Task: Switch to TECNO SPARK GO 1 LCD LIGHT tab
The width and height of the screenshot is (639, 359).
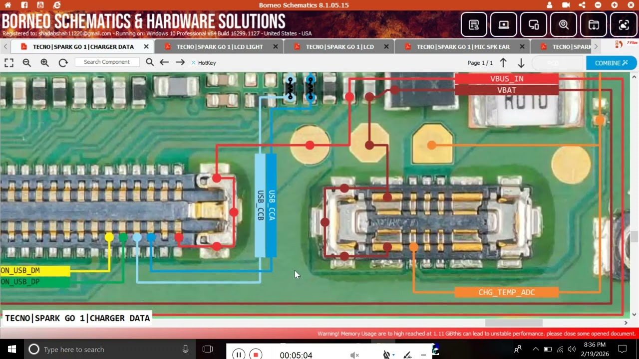Action: (x=220, y=47)
